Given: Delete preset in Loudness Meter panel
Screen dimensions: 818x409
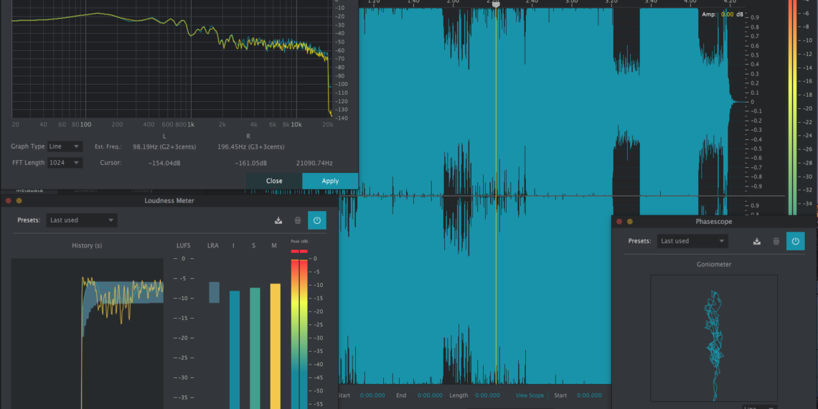Looking at the screenshot, I should 298,220.
